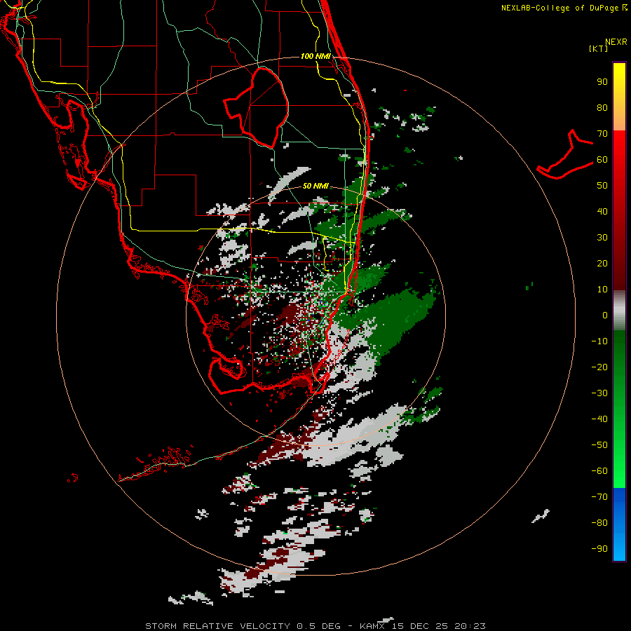Click the -90 value on the velocity scale
This screenshot has height=631, width=631.
(599, 548)
